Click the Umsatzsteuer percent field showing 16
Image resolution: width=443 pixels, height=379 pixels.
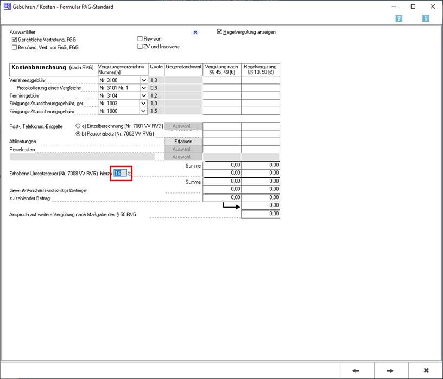click(121, 173)
